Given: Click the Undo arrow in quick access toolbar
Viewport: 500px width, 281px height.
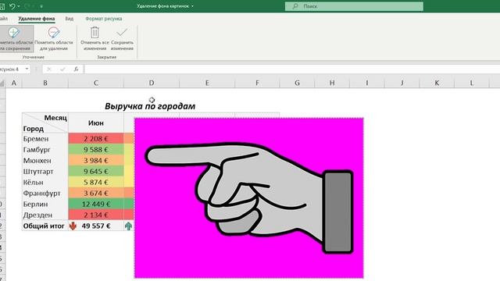Looking at the screenshot, I should 12,6.
